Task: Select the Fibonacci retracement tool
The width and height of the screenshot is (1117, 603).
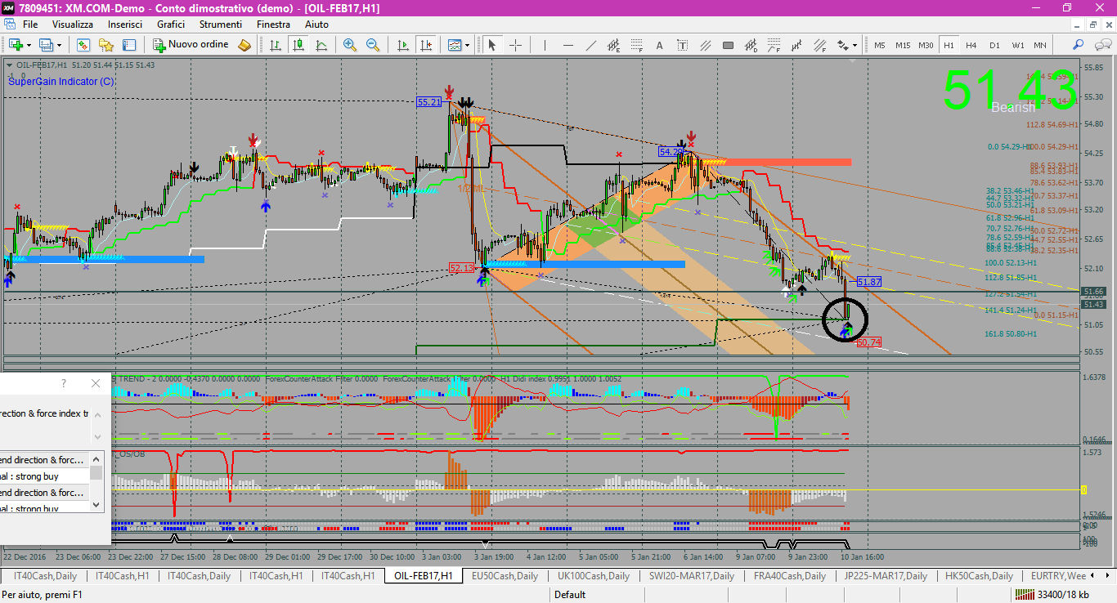Action: pos(637,45)
